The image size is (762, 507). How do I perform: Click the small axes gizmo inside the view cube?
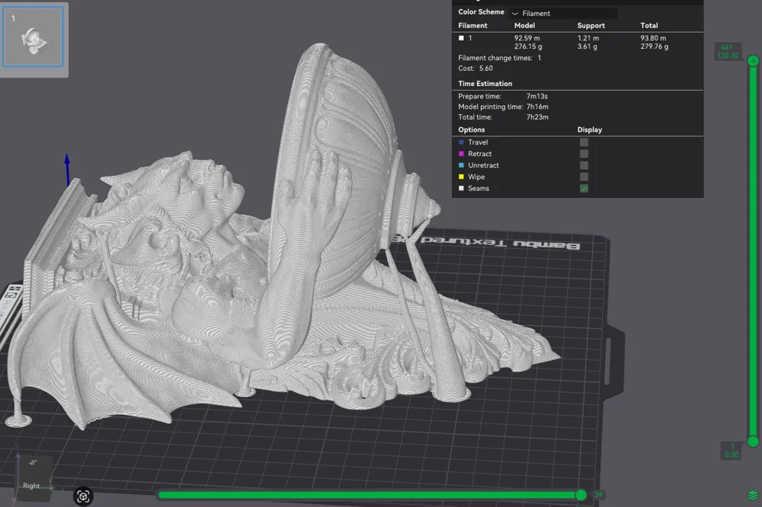click(x=32, y=462)
